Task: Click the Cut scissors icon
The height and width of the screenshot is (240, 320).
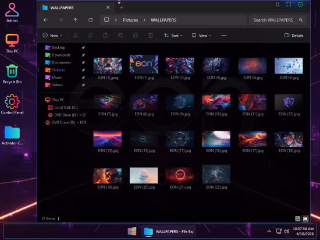Action: click(76, 36)
